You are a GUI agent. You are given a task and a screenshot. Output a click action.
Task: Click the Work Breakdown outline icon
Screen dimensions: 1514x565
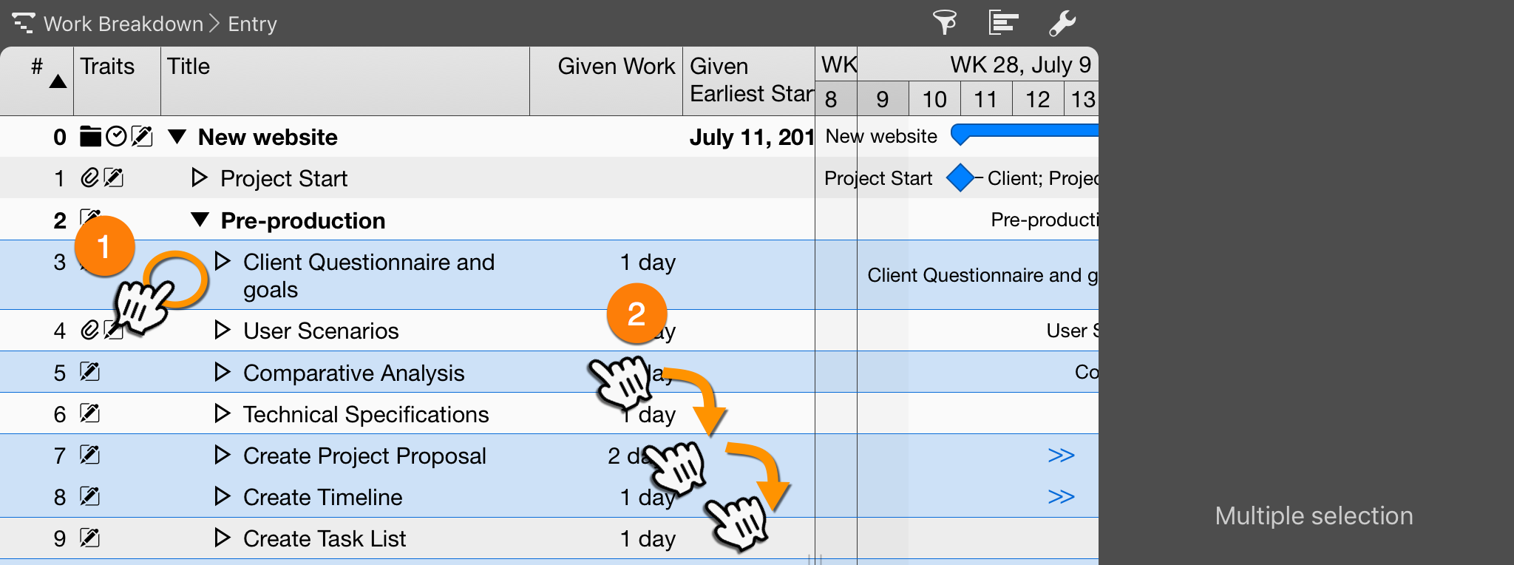click(23, 23)
